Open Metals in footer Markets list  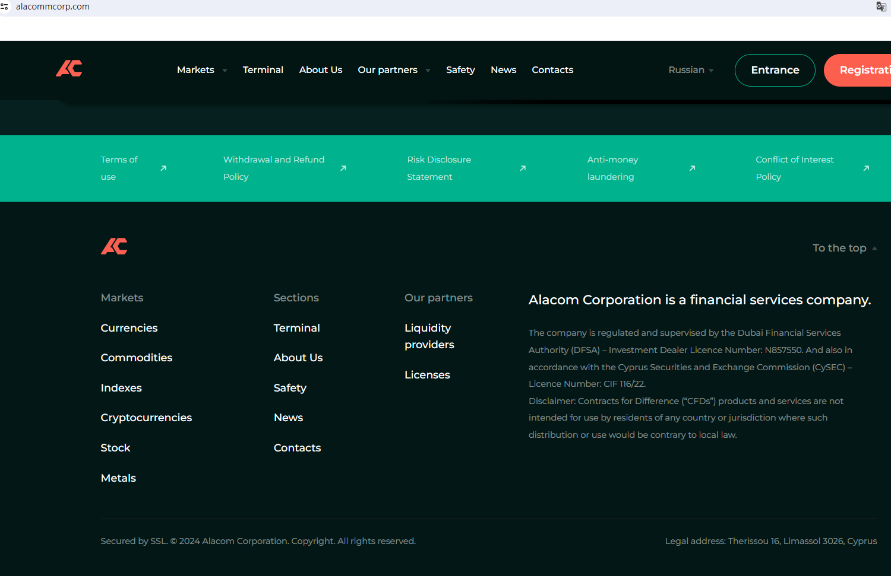coord(118,478)
